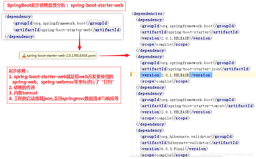Click the lightbulb intention icon in the gutter

tap(131, 74)
